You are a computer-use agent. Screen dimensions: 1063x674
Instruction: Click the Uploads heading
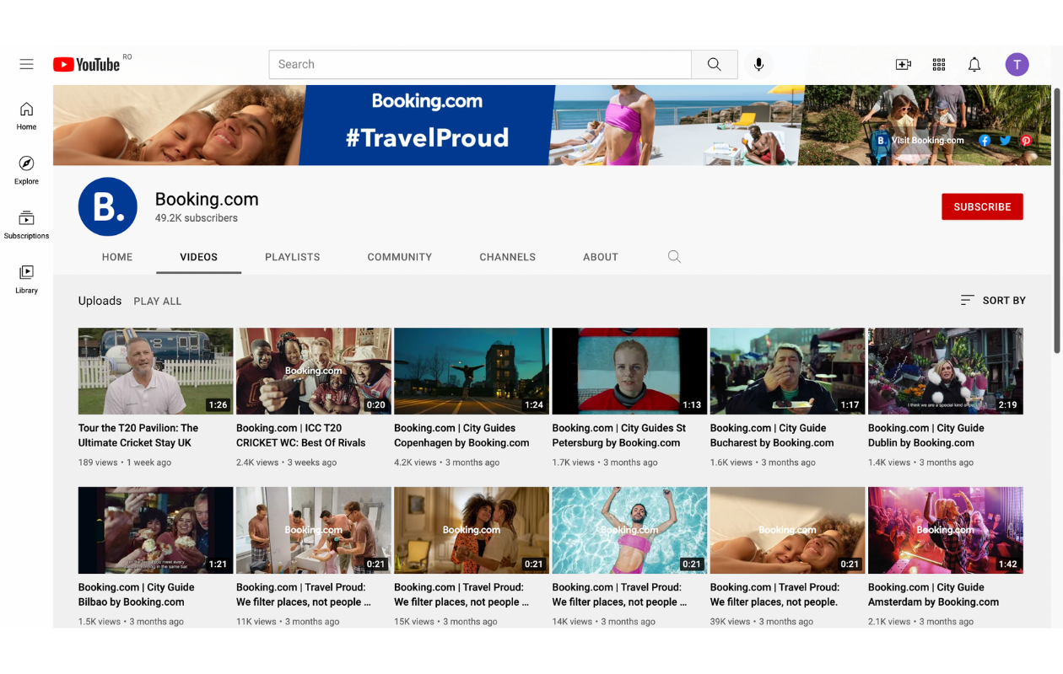(100, 301)
